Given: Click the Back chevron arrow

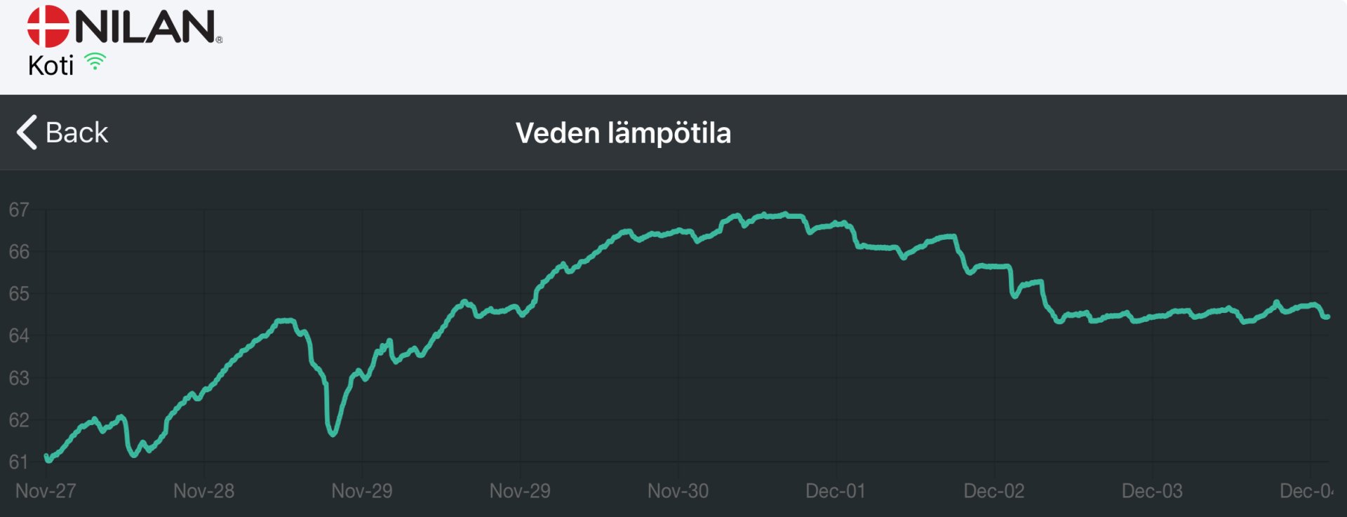Looking at the screenshot, I should 27,132.
